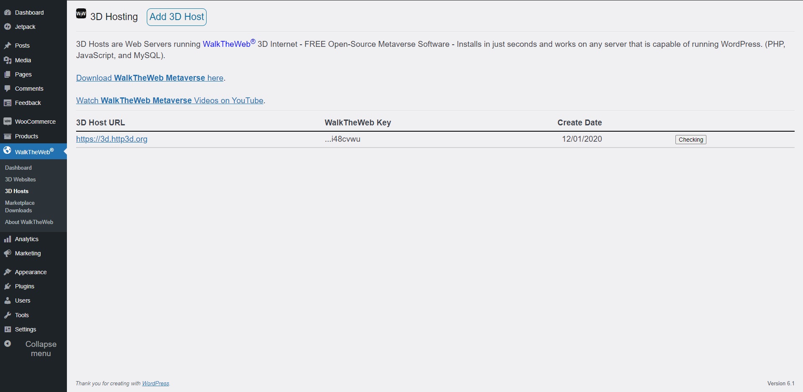The width and height of the screenshot is (803, 392).
Task: Click the Dashboard gauge icon in sidebar
Action: pyautogui.click(x=8, y=13)
